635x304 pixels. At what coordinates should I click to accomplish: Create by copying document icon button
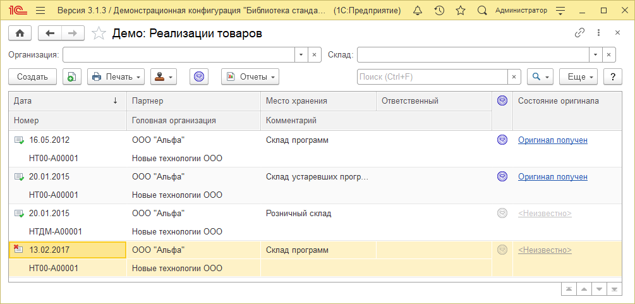coord(72,76)
